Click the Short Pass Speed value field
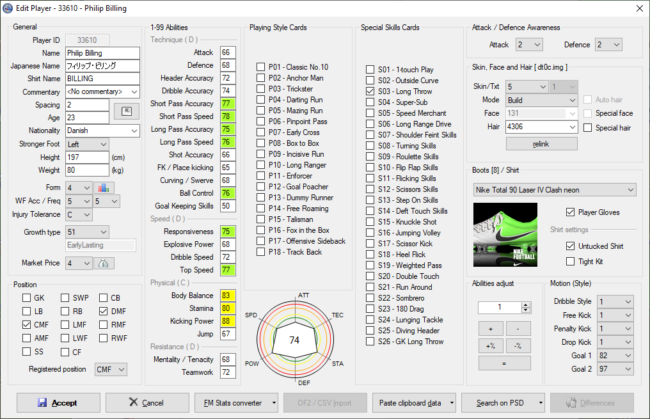This screenshot has width=650, height=419. click(228, 116)
